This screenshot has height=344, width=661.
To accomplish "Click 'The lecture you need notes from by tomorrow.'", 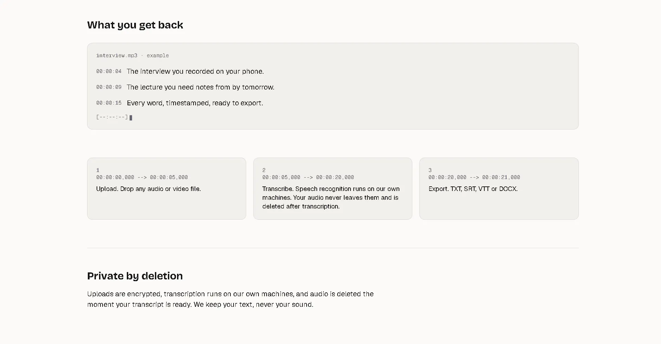I will (x=201, y=87).
